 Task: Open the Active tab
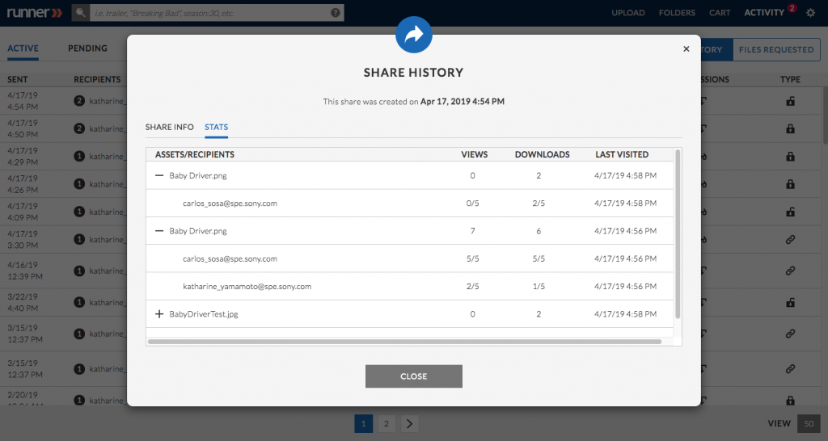pyautogui.click(x=23, y=48)
